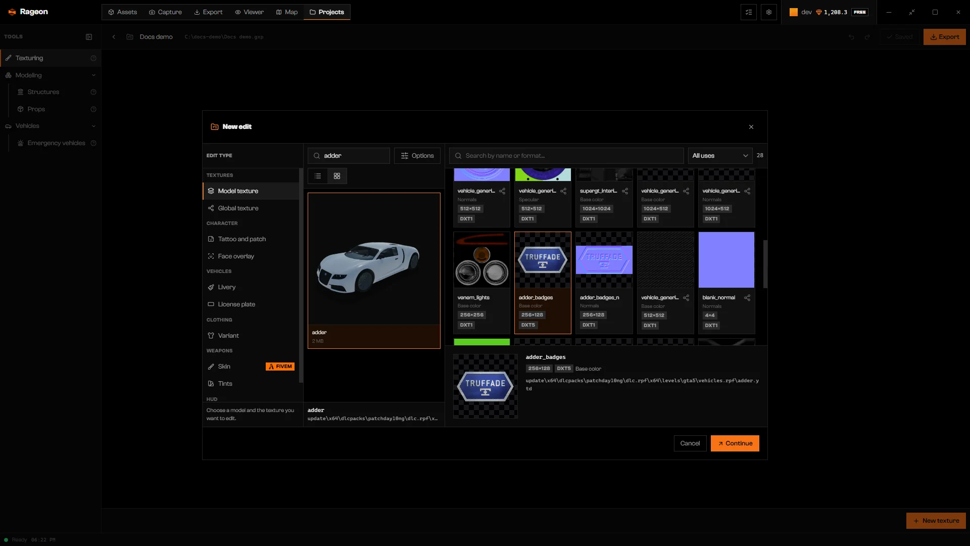Select the venom_lights texture thumbnail

pyautogui.click(x=481, y=283)
